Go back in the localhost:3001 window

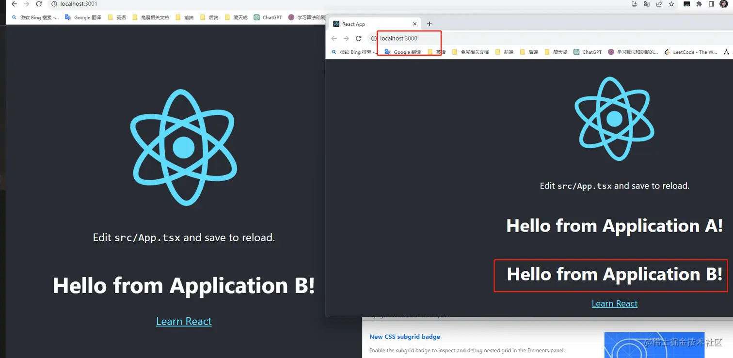[x=14, y=4]
